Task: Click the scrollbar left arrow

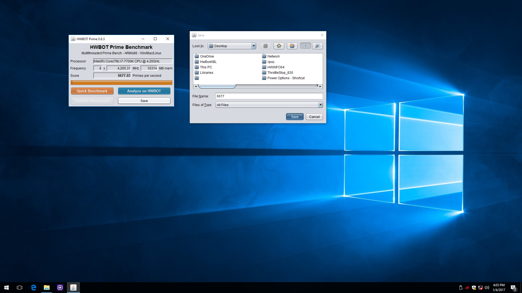Action: point(195,86)
